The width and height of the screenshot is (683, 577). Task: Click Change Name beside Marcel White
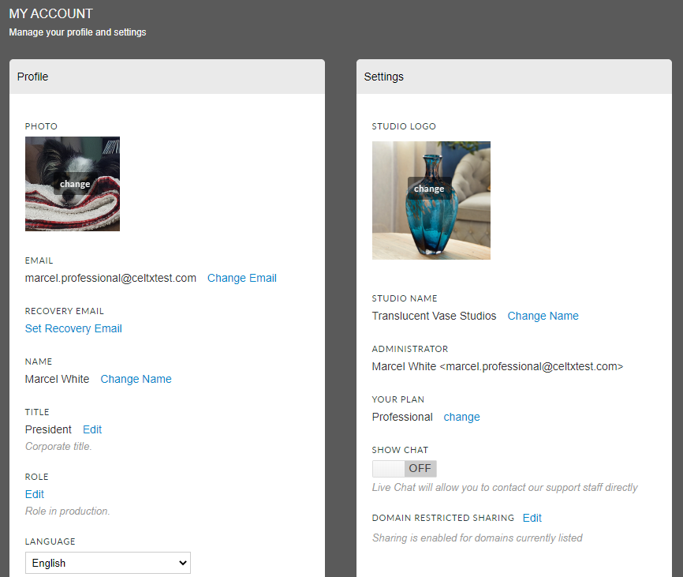click(x=136, y=379)
